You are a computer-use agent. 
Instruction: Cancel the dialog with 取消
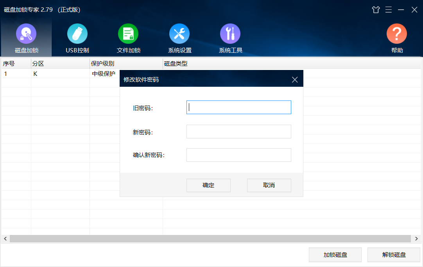coord(269,185)
